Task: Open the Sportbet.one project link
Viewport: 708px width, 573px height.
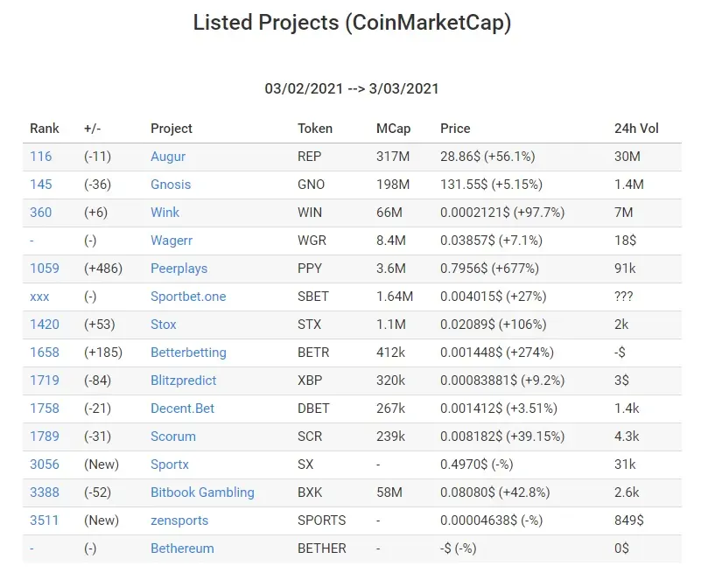Action: (188, 297)
